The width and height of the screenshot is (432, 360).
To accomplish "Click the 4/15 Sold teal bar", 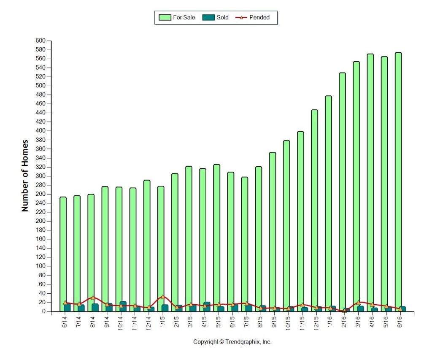I will click(207, 307).
